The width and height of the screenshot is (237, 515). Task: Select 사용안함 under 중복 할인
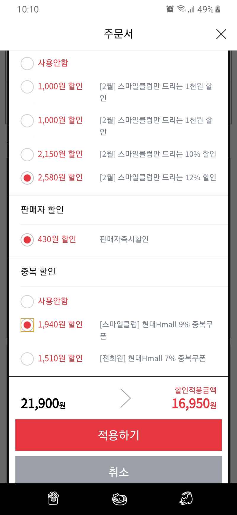coord(27,301)
